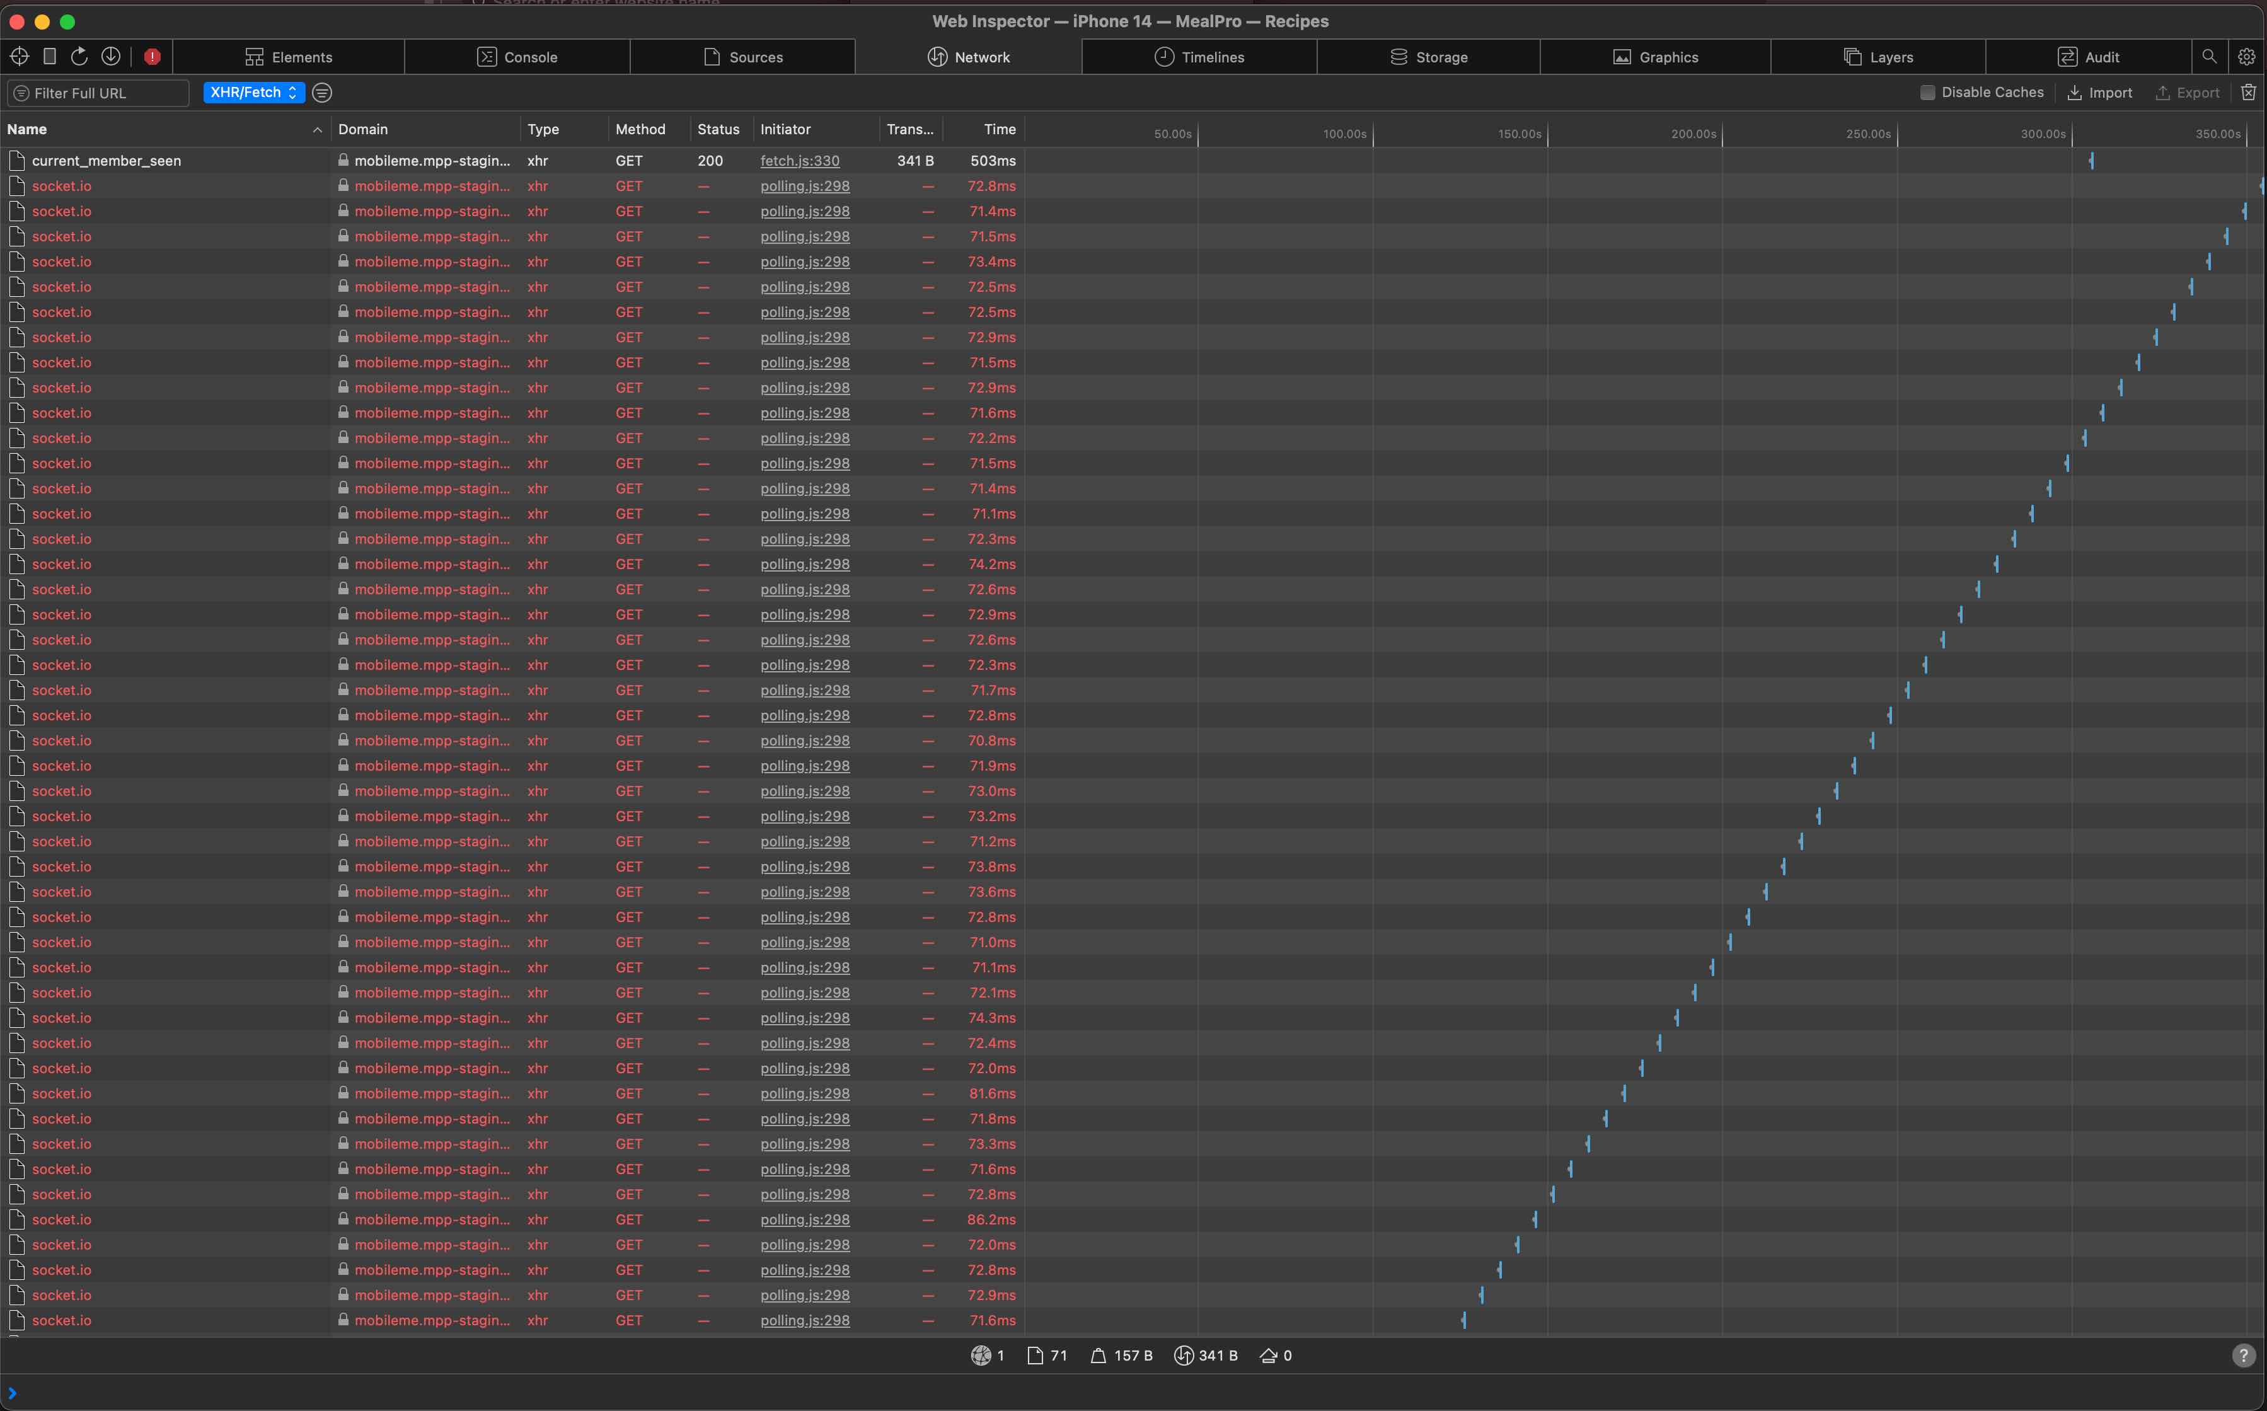Click the redirects count icon showing 0
The height and width of the screenshot is (1411, 2267).
(x=1268, y=1356)
